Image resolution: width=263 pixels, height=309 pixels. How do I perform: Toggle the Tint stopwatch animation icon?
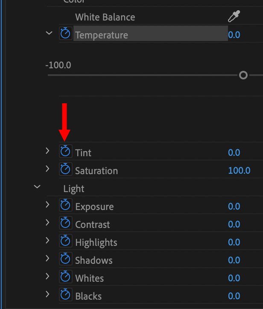click(x=65, y=152)
